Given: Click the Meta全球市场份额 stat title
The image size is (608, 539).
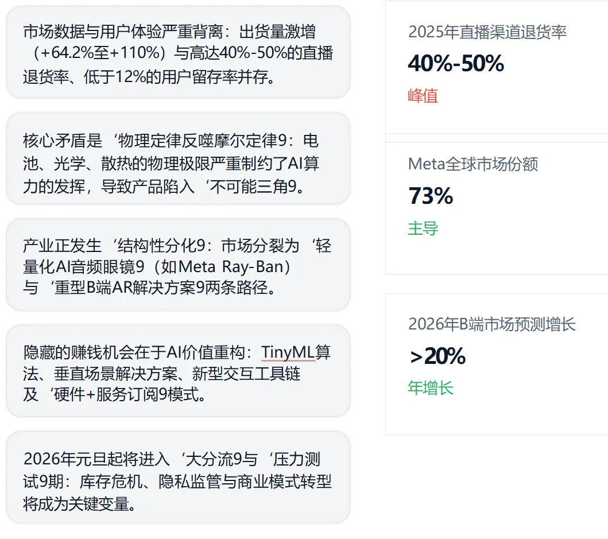Looking at the screenshot, I should click(x=473, y=164).
